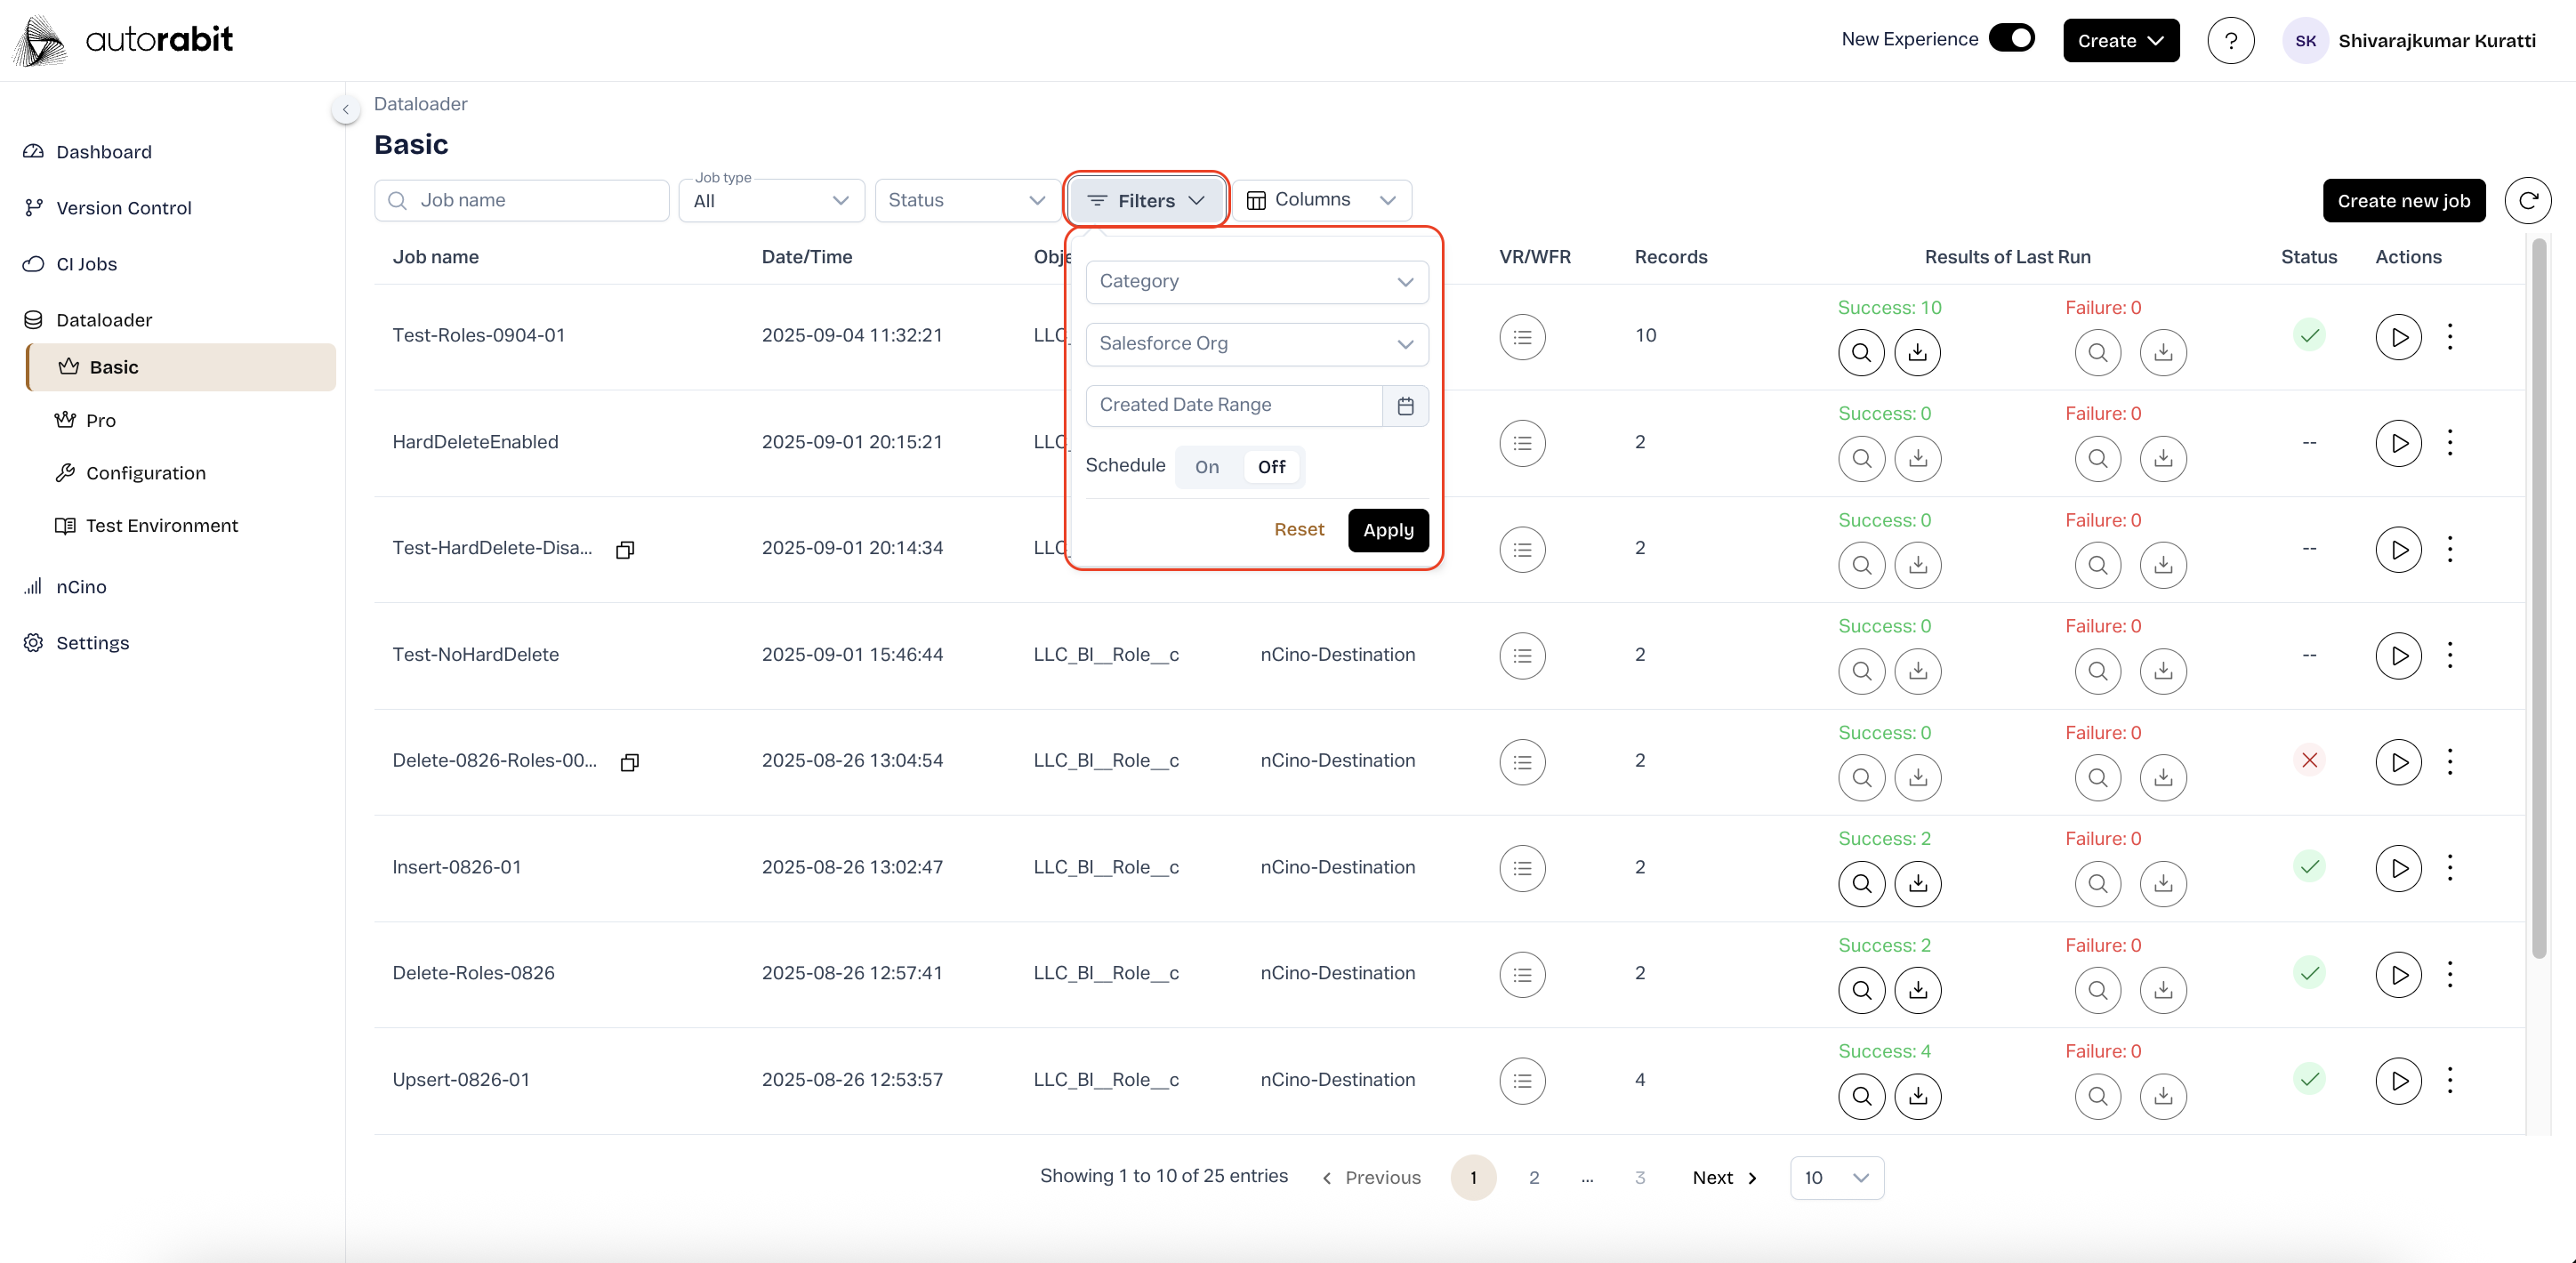The height and width of the screenshot is (1263, 2576).
Task: Open the three-dot actions menu for Test-NoHardDelete
Action: tap(2449, 655)
